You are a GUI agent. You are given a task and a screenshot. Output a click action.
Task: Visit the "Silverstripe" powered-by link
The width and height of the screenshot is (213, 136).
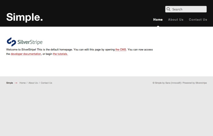(x=201, y=83)
